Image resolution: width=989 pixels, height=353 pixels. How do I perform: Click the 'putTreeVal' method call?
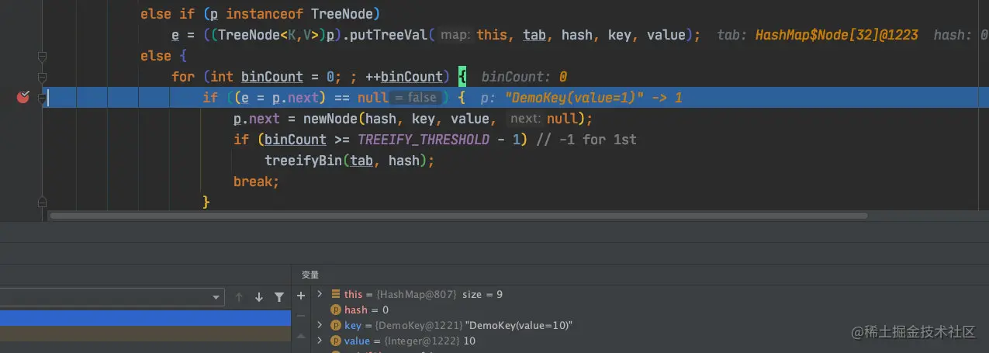389,35
